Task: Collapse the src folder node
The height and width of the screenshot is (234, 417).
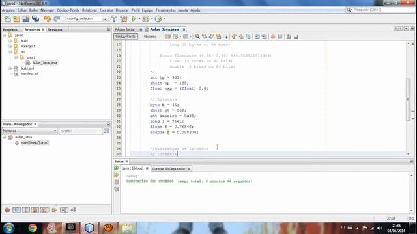Action: 10,52
